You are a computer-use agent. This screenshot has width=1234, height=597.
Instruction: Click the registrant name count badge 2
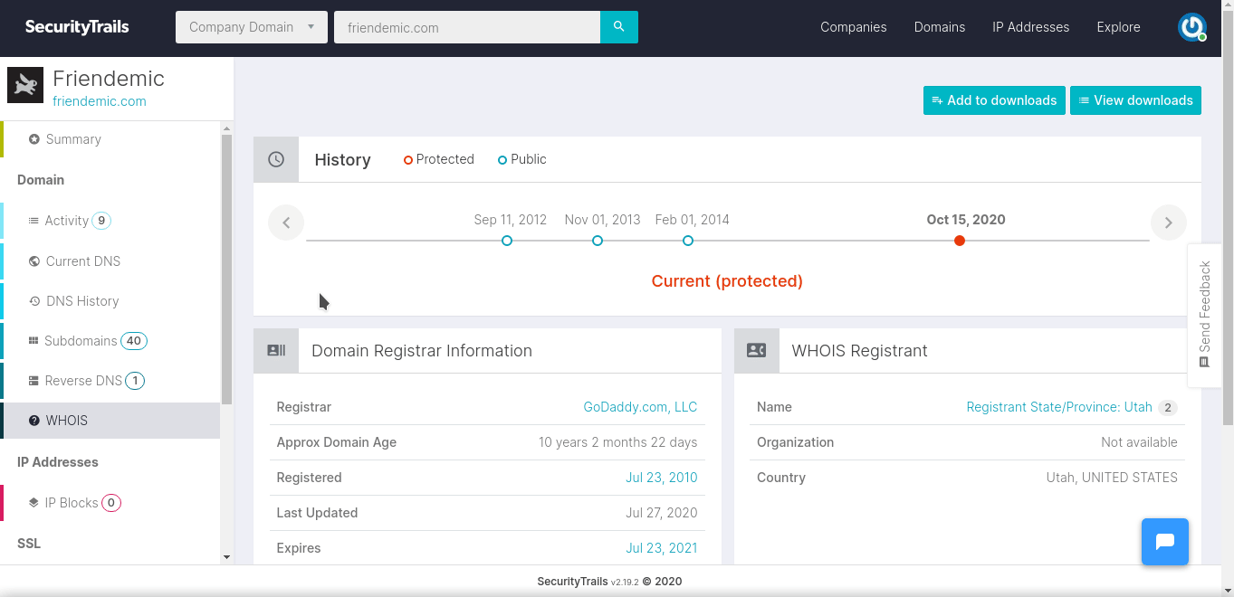(1168, 408)
